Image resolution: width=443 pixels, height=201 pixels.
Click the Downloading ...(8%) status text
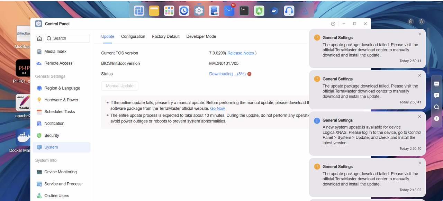pos(227,74)
